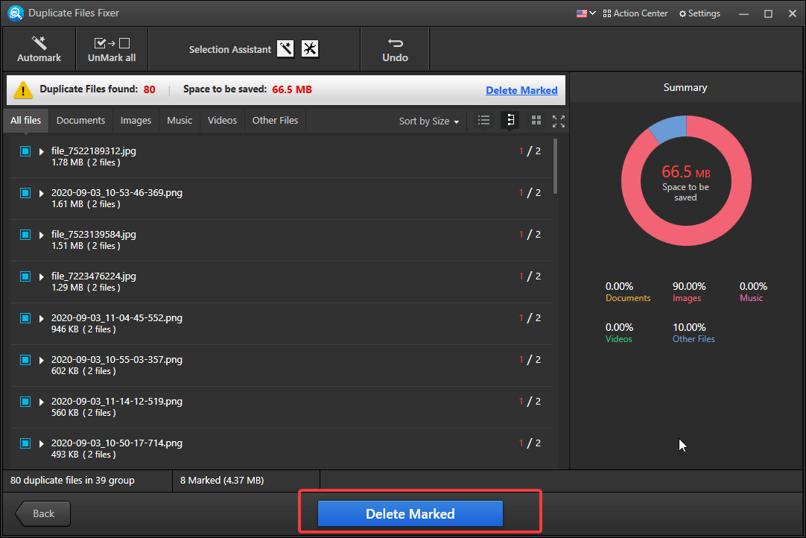Uncheck 2020-09-03_11-14-12-519.png group checkbox
Viewport: 806px width, 538px height.
click(25, 401)
